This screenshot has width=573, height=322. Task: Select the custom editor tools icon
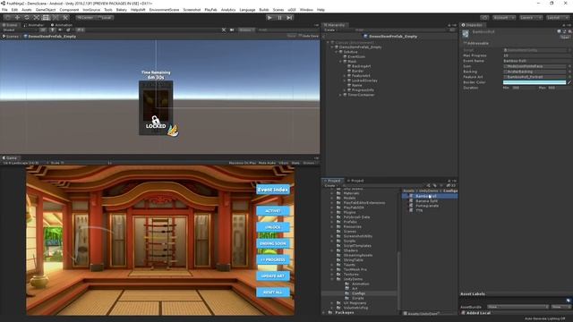65,18
